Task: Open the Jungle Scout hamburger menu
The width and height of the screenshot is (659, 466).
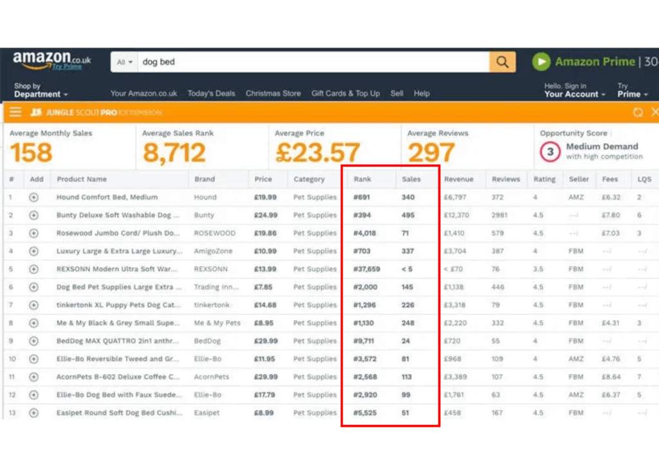Action: click(x=15, y=112)
